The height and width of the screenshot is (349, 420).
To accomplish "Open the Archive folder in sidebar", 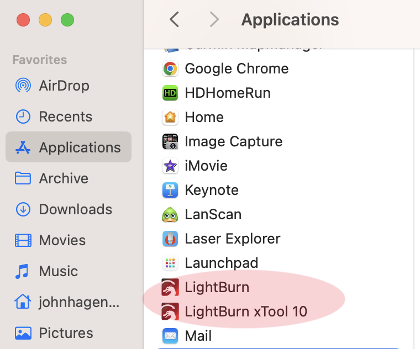I will pos(63,178).
